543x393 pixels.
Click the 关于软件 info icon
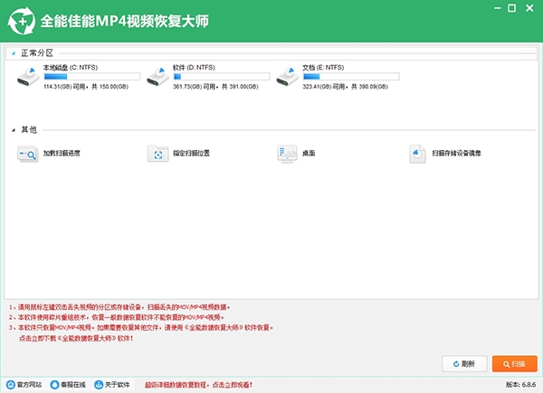coord(99,384)
